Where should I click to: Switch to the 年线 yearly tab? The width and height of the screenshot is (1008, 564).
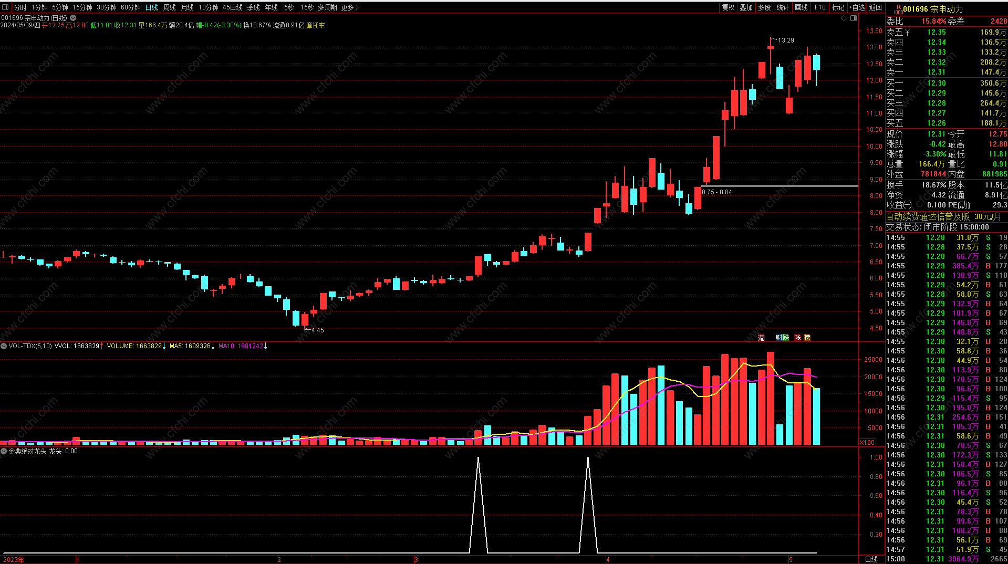[x=271, y=7]
